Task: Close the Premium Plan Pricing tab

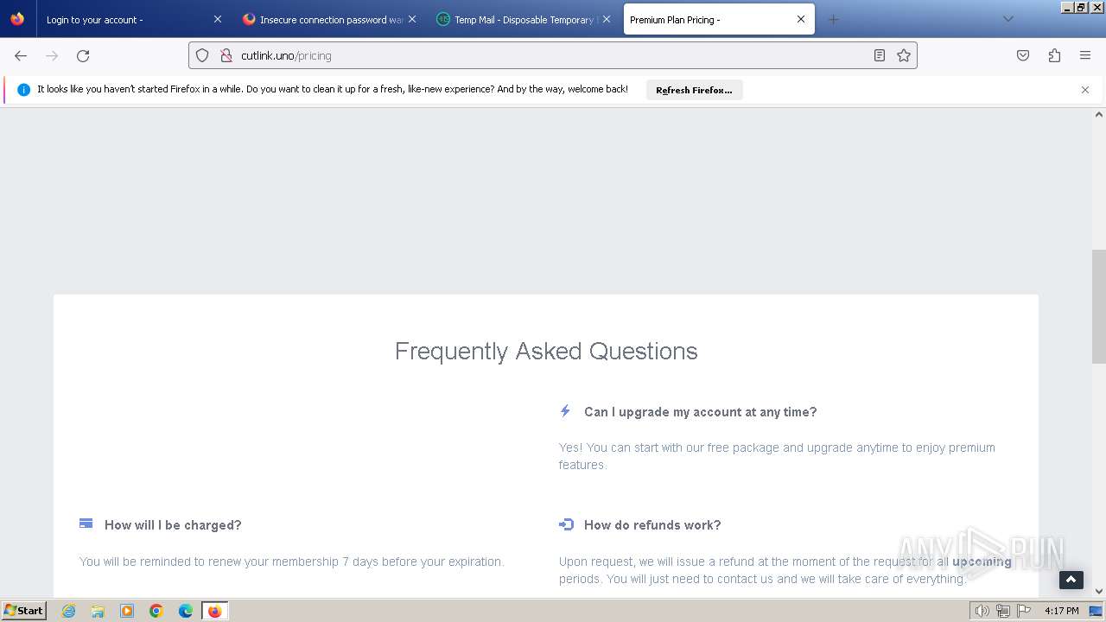Action: pyautogui.click(x=801, y=19)
